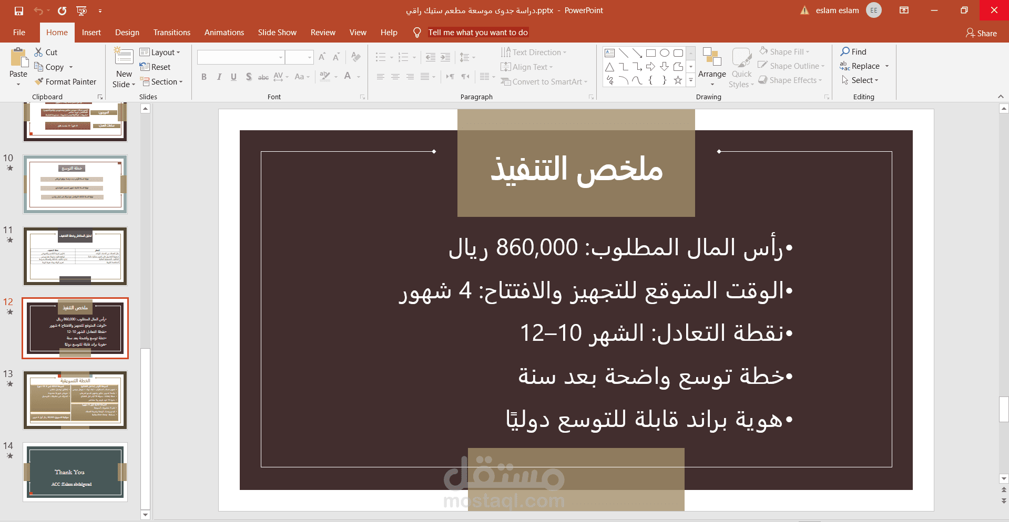The image size is (1009, 522).
Task: Set left-to-right text direction toggle
Action: (x=450, y=77)
